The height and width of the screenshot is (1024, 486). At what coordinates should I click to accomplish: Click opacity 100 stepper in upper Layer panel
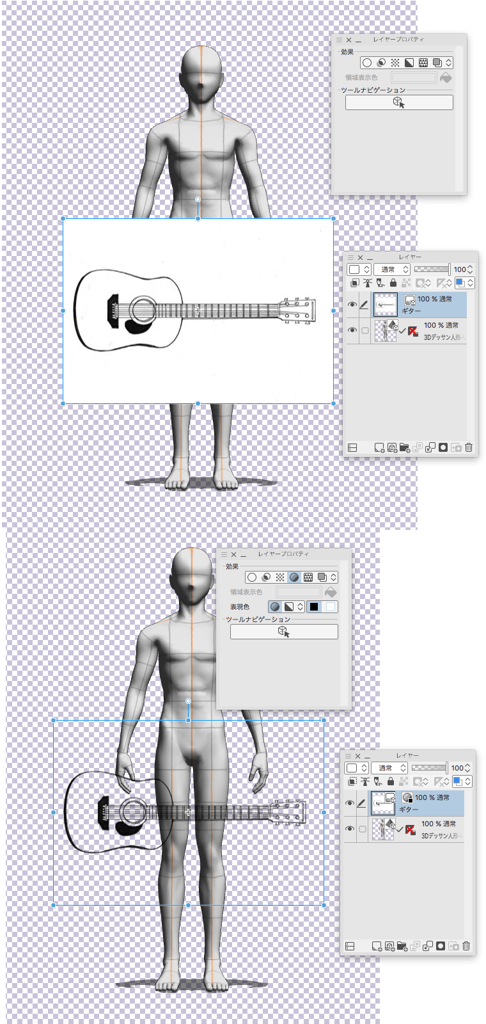pos(471,269)
